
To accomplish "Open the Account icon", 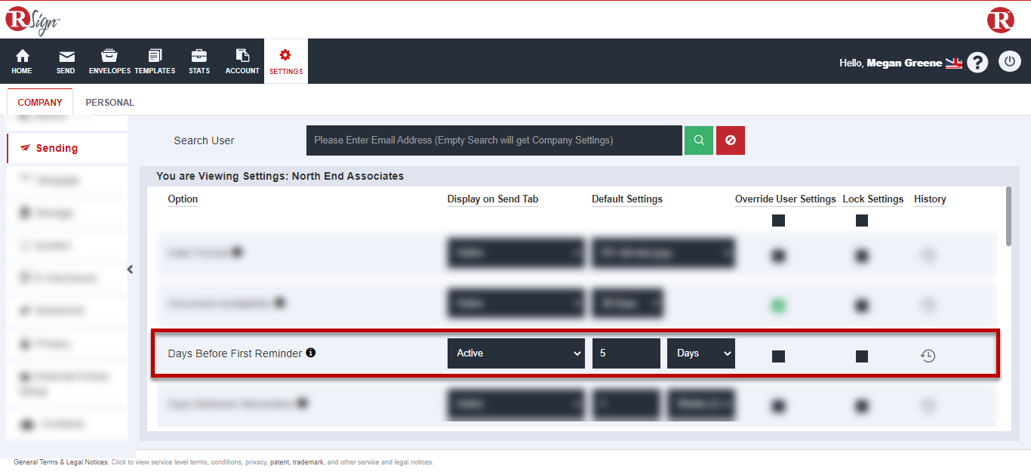I will 242,57.
